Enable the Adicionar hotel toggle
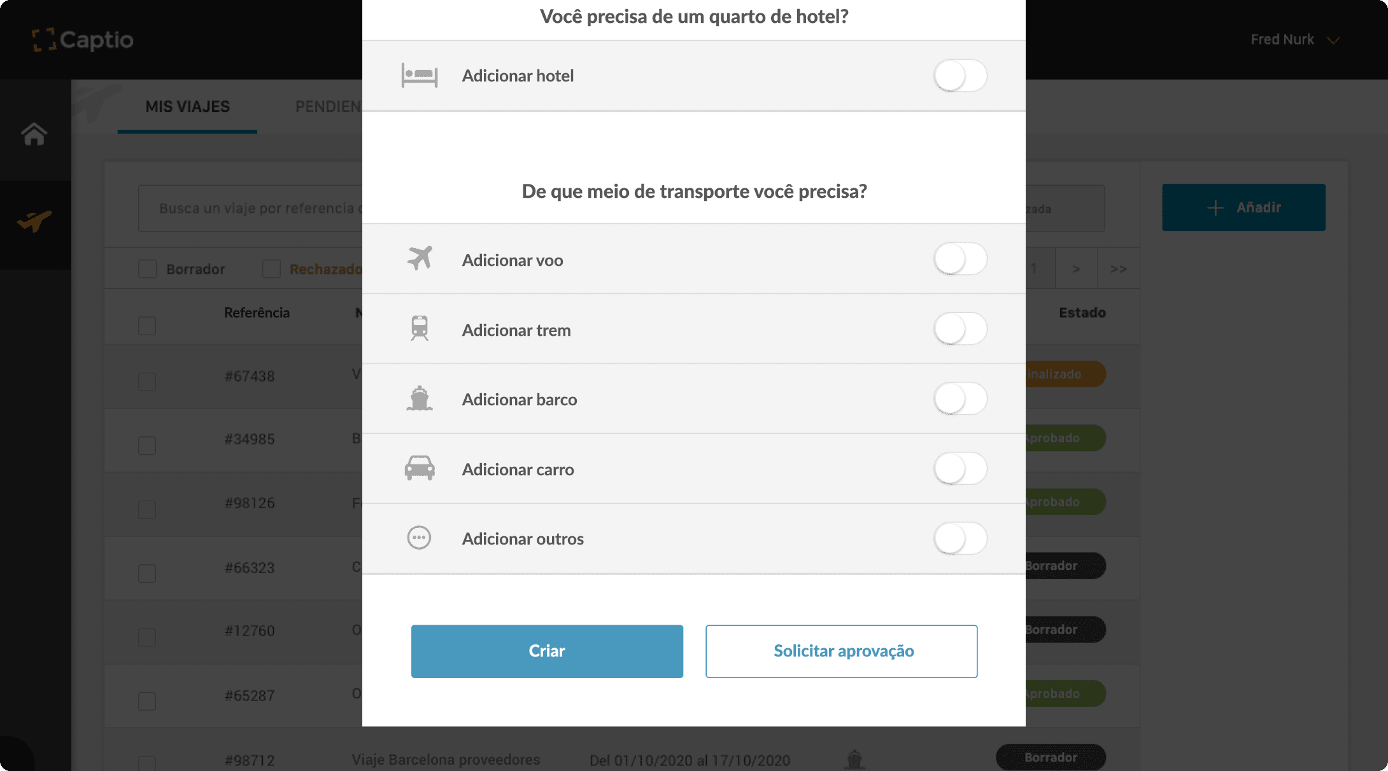Screen dimensions: 1388x771 (960, 76)
